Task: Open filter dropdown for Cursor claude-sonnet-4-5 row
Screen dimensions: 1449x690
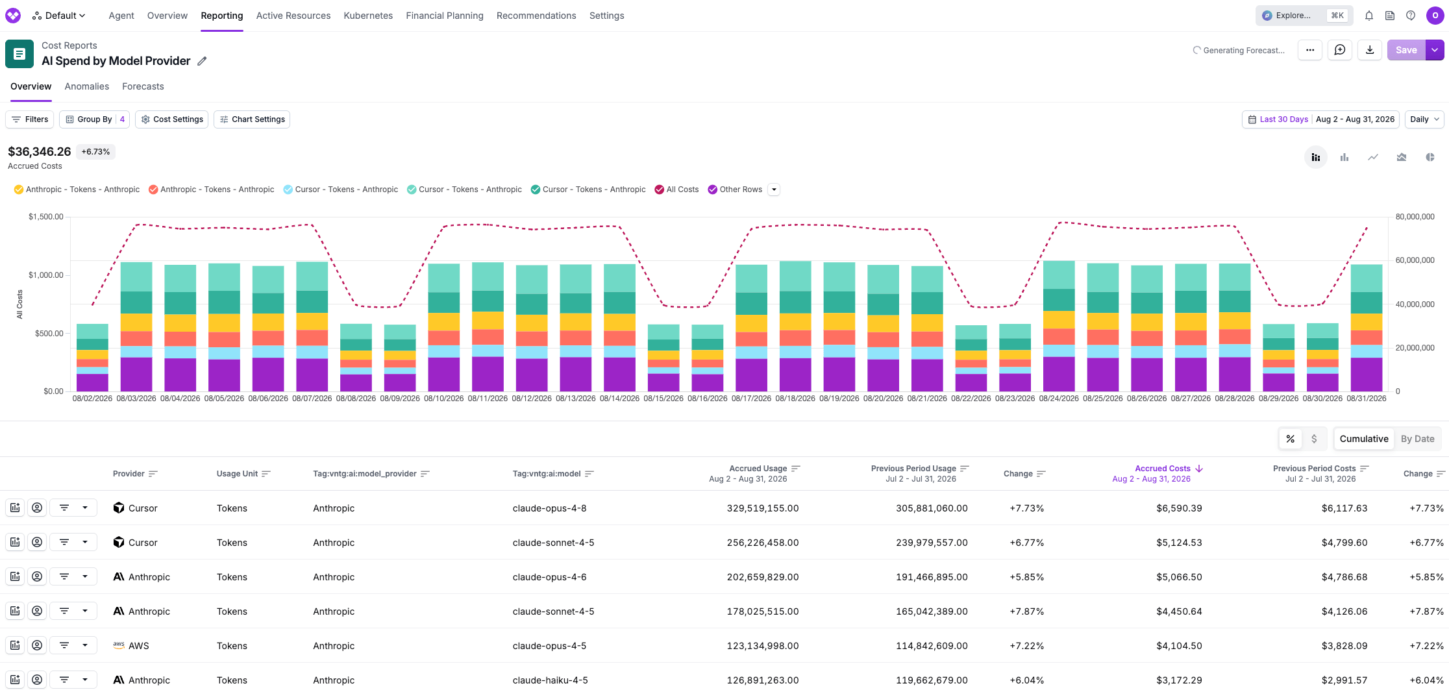Action: (x=74, y=542)
